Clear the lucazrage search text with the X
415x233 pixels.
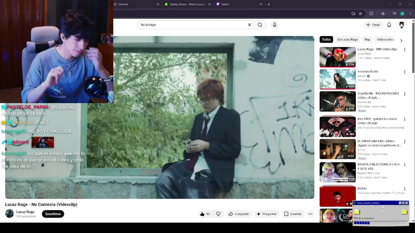[x=249, y=25]
